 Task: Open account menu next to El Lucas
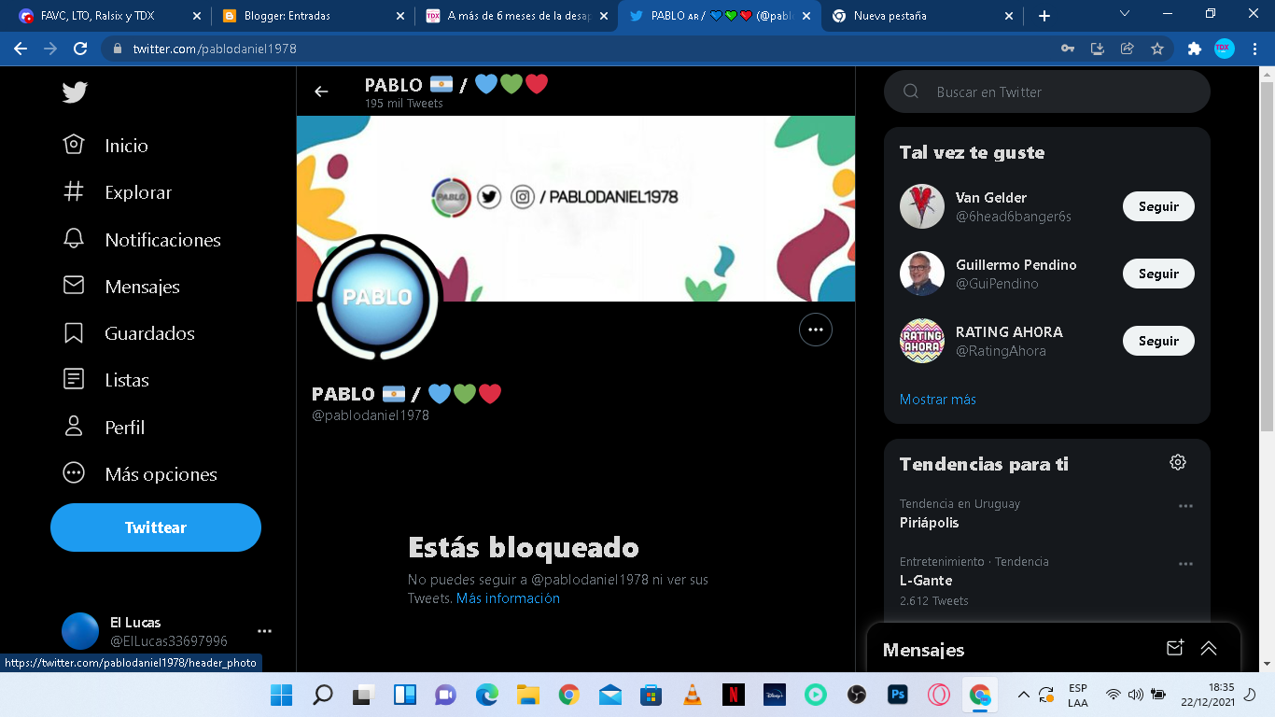tap(264, 631)
